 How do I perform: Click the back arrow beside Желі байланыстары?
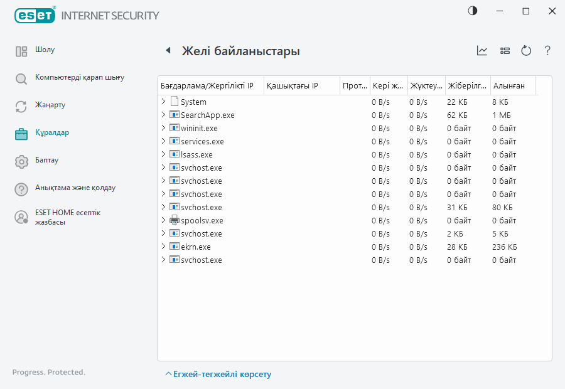(168, 51)
